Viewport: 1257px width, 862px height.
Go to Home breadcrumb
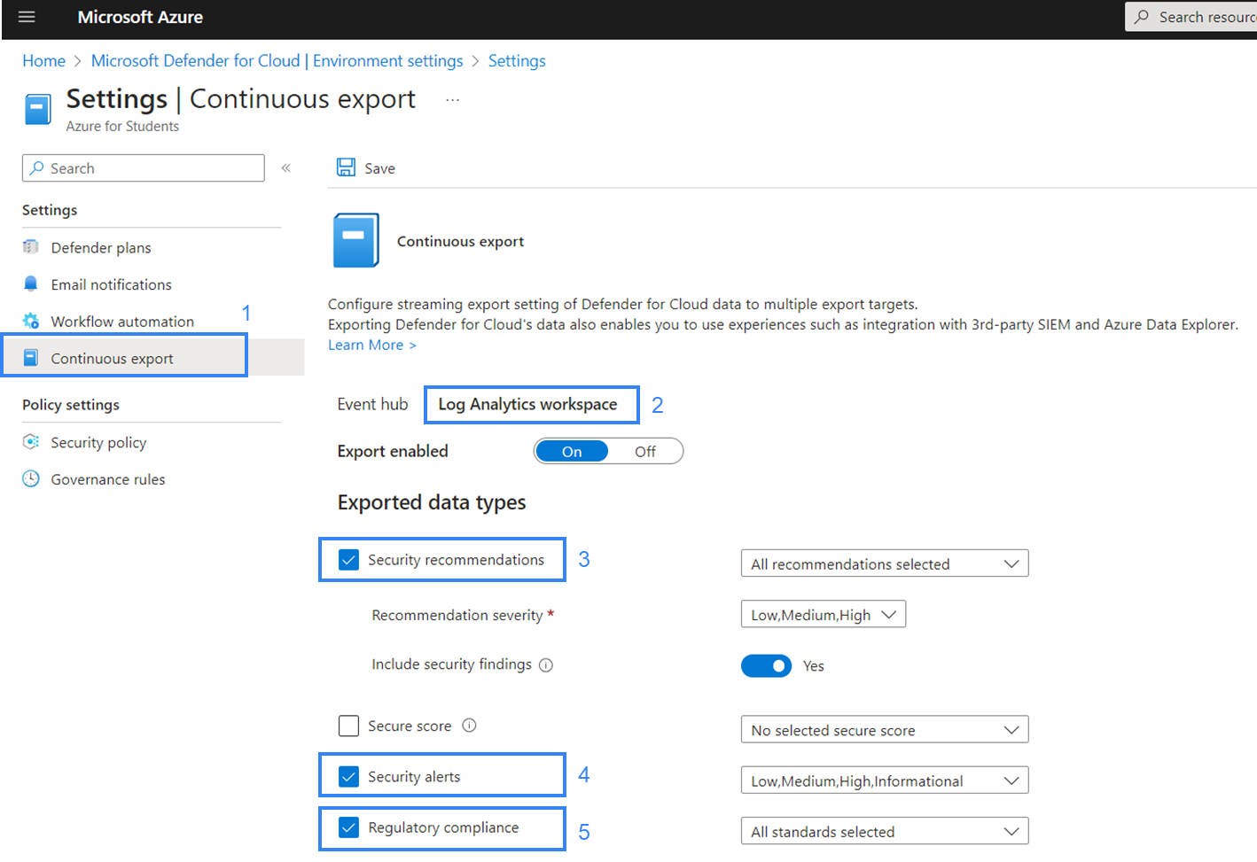click(x=43, y=60)
